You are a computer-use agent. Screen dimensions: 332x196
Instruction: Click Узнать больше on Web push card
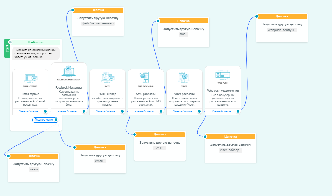click(221, 111)
